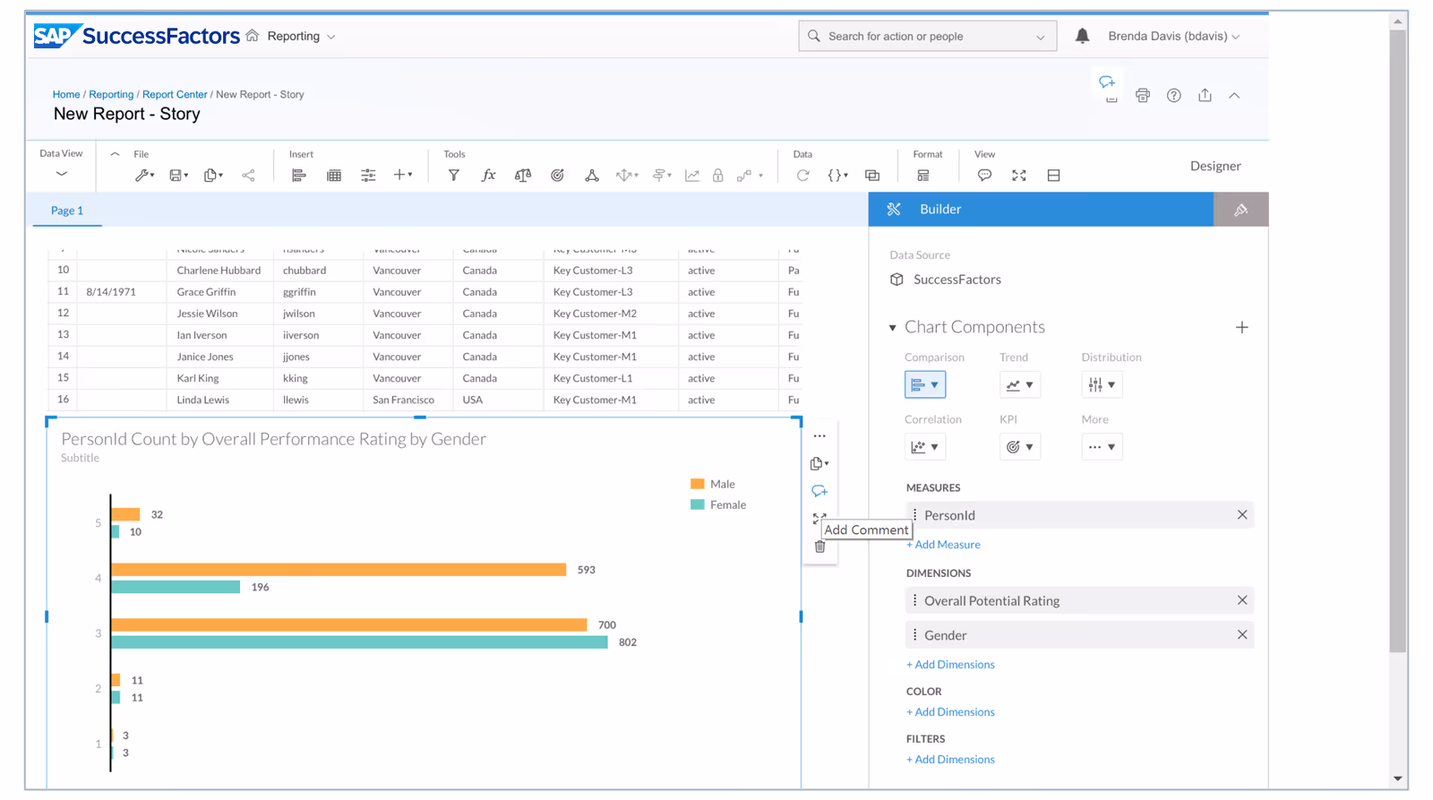Open the Correlation chart type dropdown
Viewport: 1433px width, 800px height.
[x=925, y=447]
